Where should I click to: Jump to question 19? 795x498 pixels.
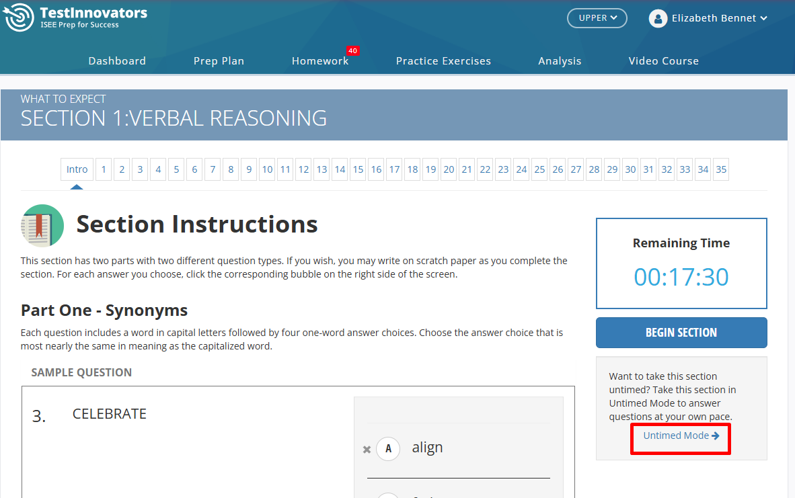click(x=431, y=169)
